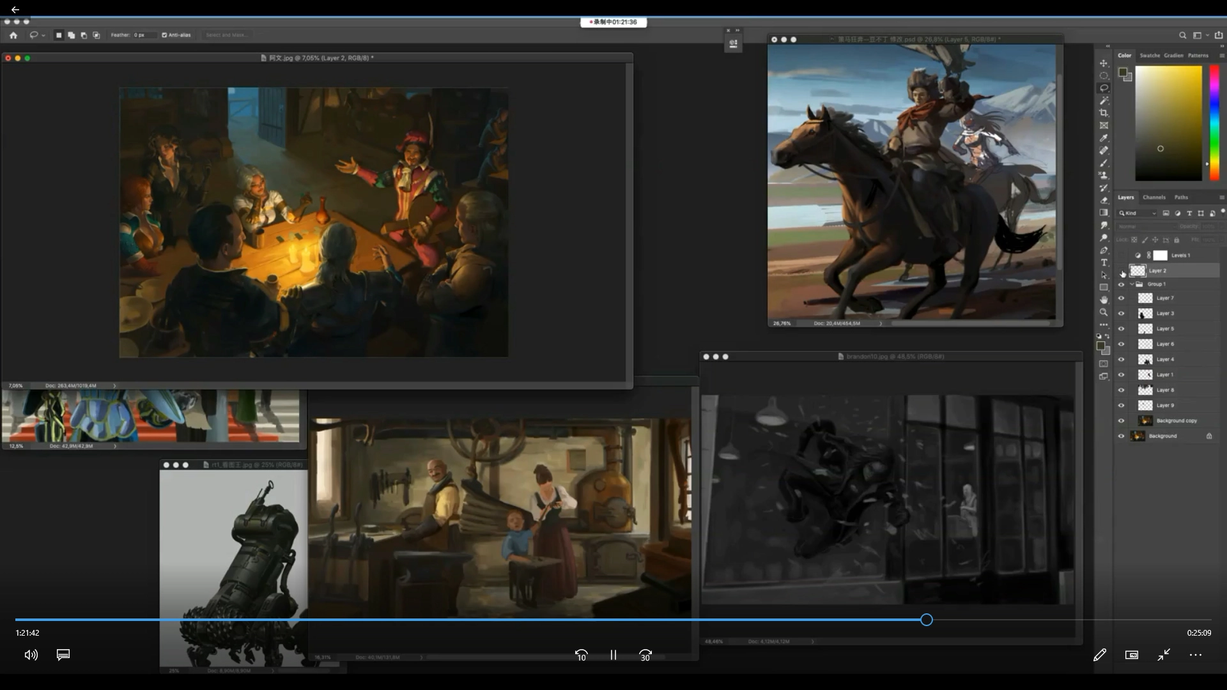Select the Magic Wand tool
The width and height of the screenshot is (1227, 690).
1104,100
